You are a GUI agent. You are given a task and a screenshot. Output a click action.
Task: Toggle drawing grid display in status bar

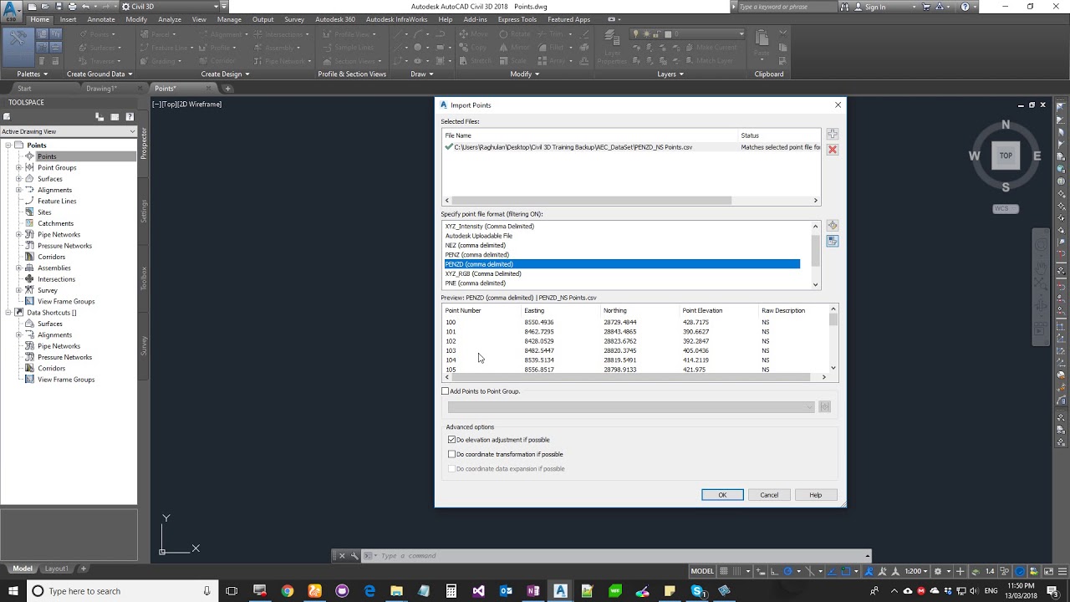726,571
